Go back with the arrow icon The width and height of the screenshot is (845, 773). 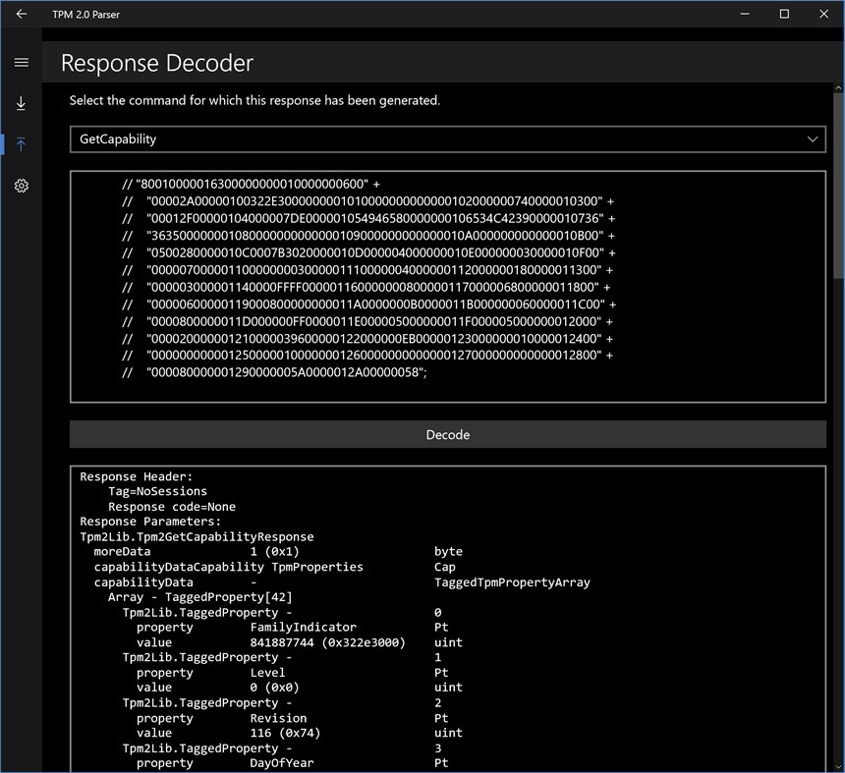pyautogui.click(x=21, y=14)
